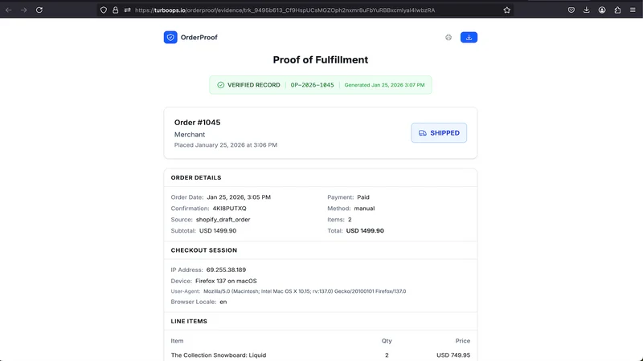The image size is (643, 361).
Task: Click the OrderProof brand name
Action: click(x=199, y=37)
